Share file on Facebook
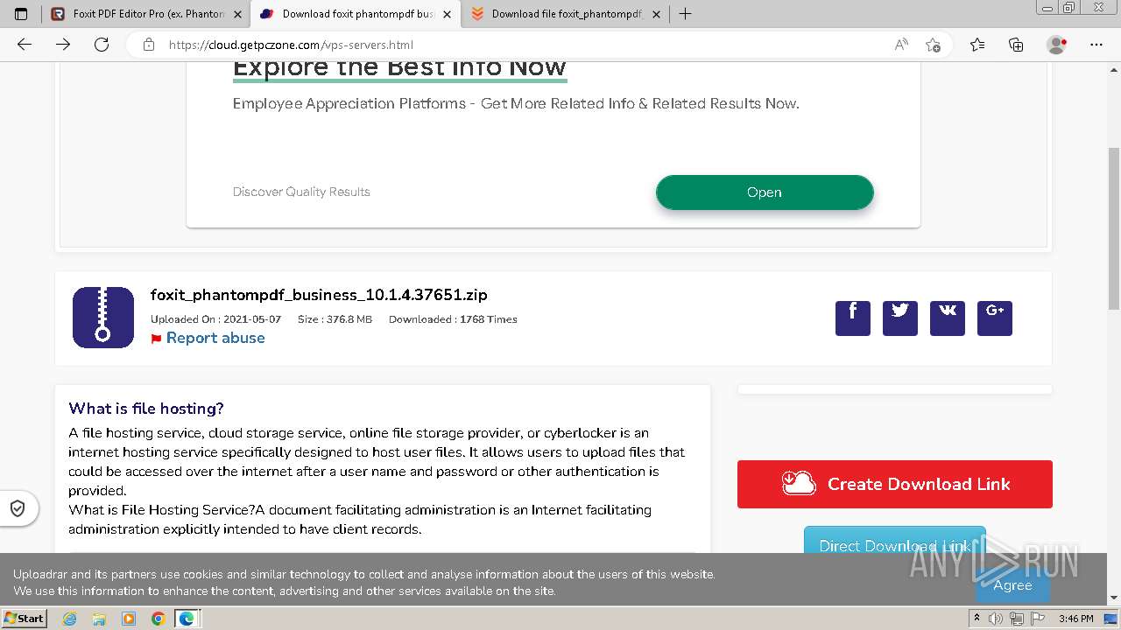Viewport: 1121px width, 630px height. (x=853, y=318)
